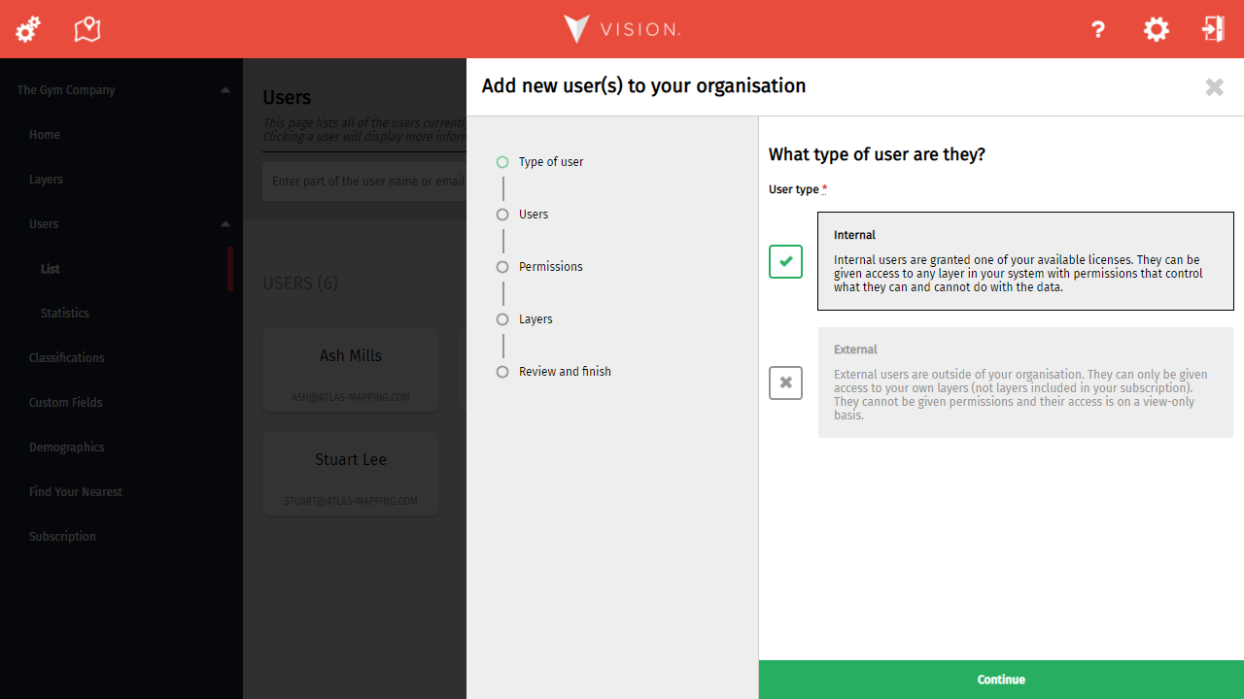Click the user name search field

[x=364, y=182]
